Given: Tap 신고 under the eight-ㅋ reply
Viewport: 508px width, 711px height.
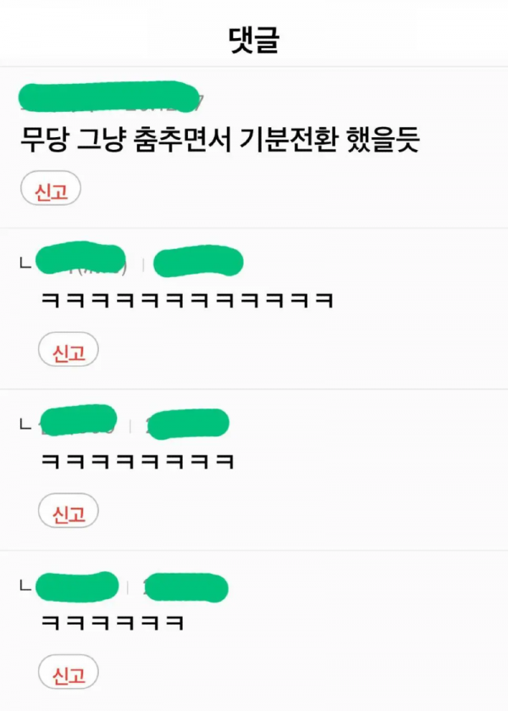Looking at the screenshot, I should 69,510.
